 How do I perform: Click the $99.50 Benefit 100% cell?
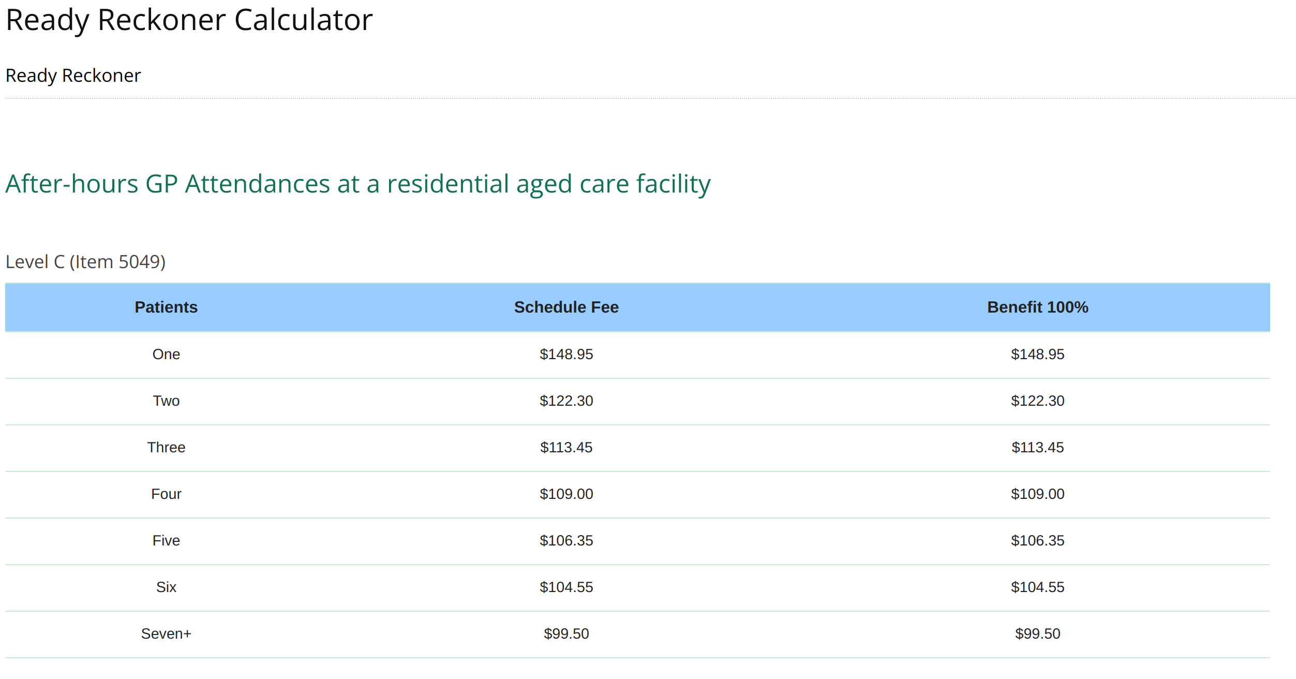pos(1037,634)
